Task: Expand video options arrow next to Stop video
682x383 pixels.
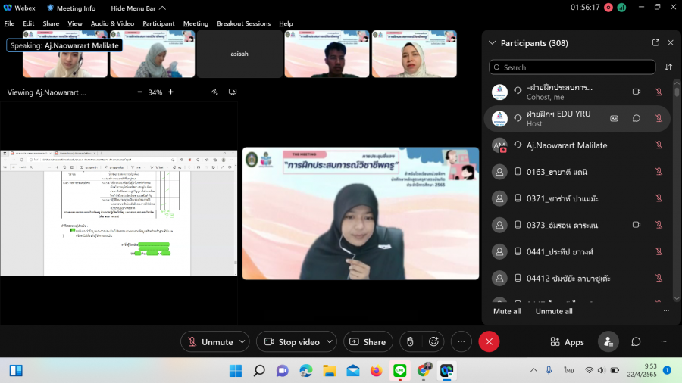Action: click(x=330, y=342)
